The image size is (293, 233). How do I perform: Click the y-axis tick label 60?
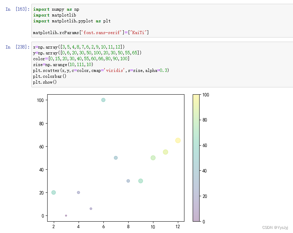pyautogui.click(x=41, y=147)
